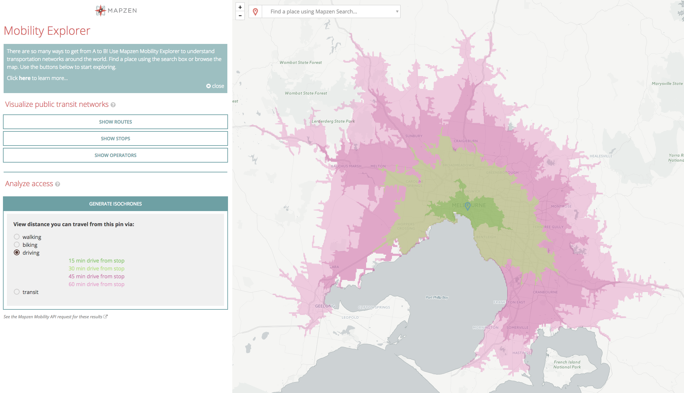Click the BACCHUS MARSH map label
The height and width of the screenshot is (393, 684).
346,166
